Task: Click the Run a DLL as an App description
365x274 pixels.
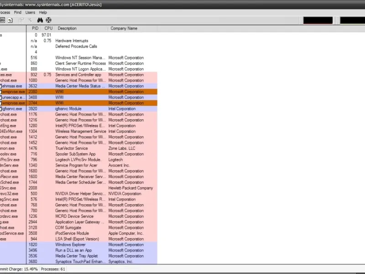Action: [73, 250]
